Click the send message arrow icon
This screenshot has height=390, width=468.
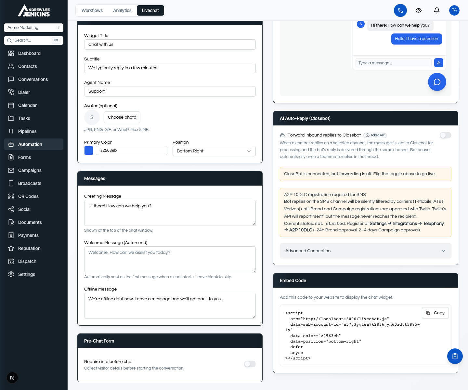pyautogui.click(x=439, y=63)
